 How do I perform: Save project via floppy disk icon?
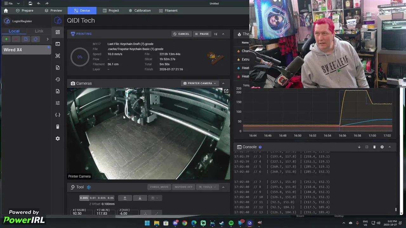pos(30,3)
